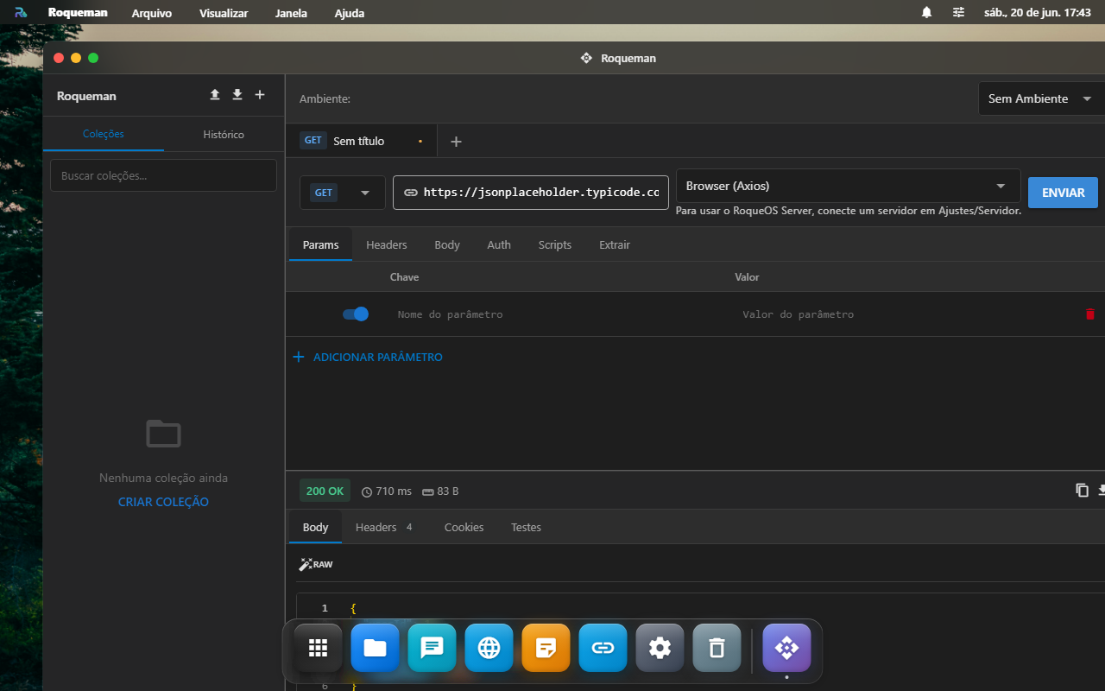The image size is (1105, 691).
Task: Open the Ajuda menu
Action: [x=350, y=13]
